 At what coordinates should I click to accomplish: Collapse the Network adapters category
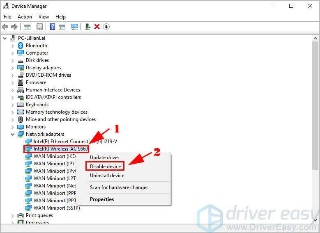(x=12, y=134)
